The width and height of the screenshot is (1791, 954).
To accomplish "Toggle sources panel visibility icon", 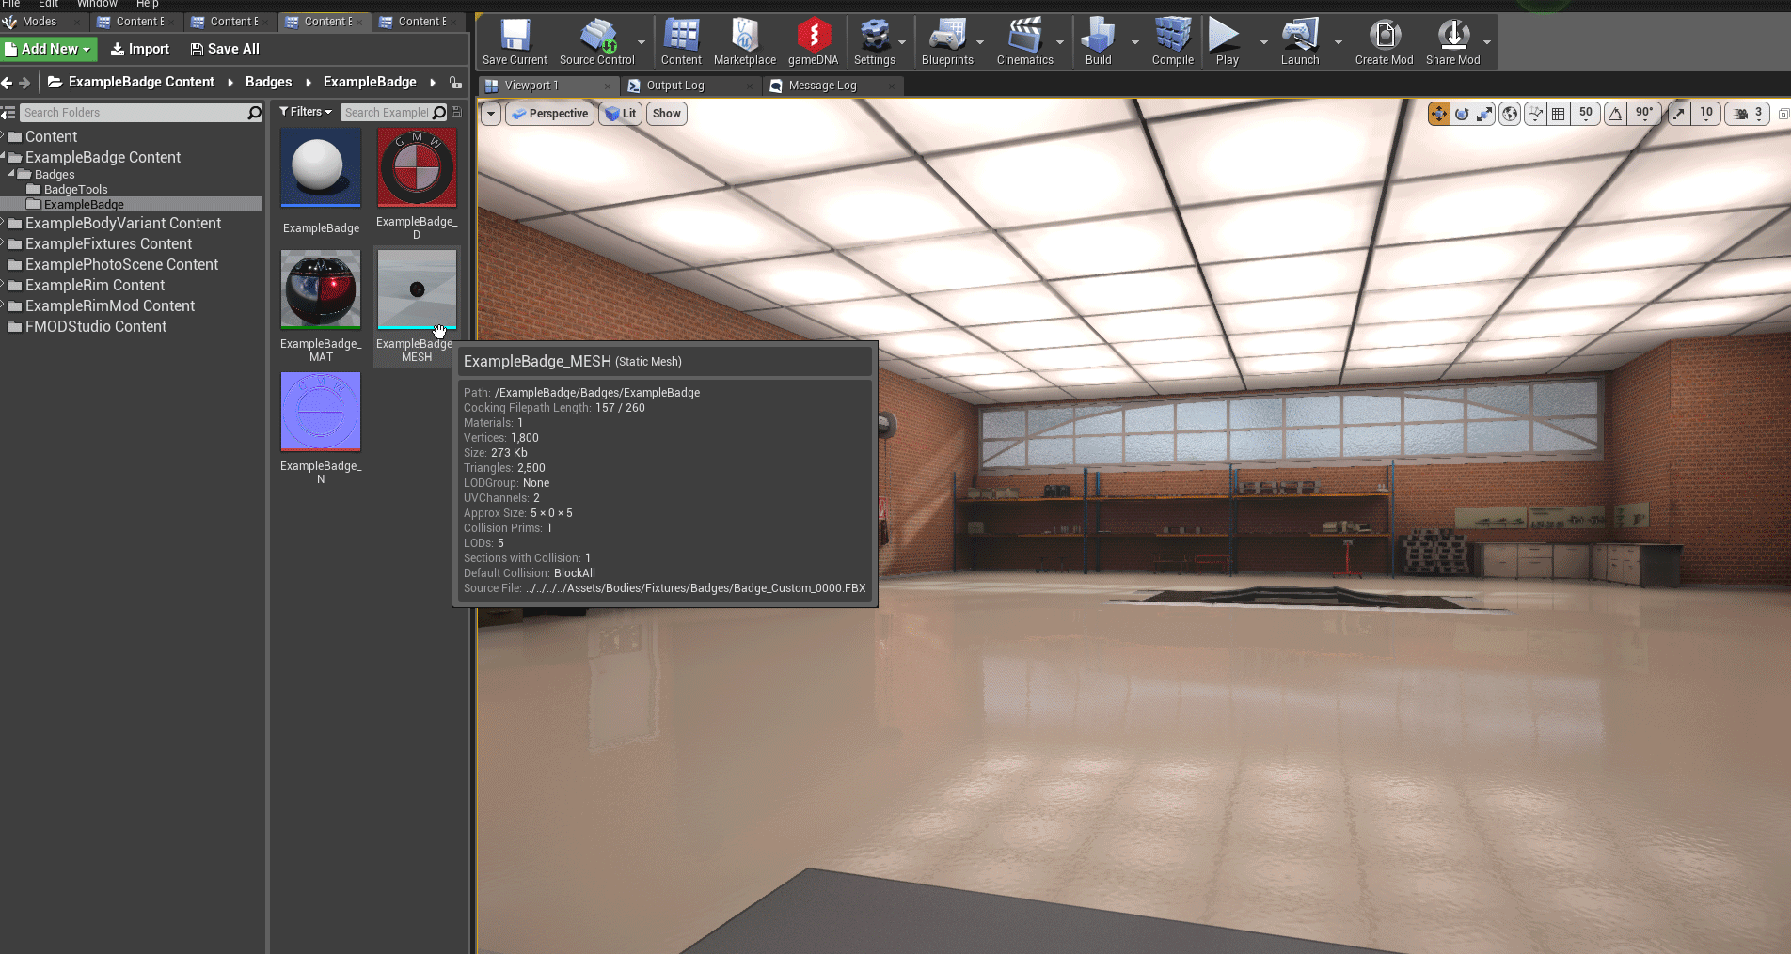I will pos(8,113).
